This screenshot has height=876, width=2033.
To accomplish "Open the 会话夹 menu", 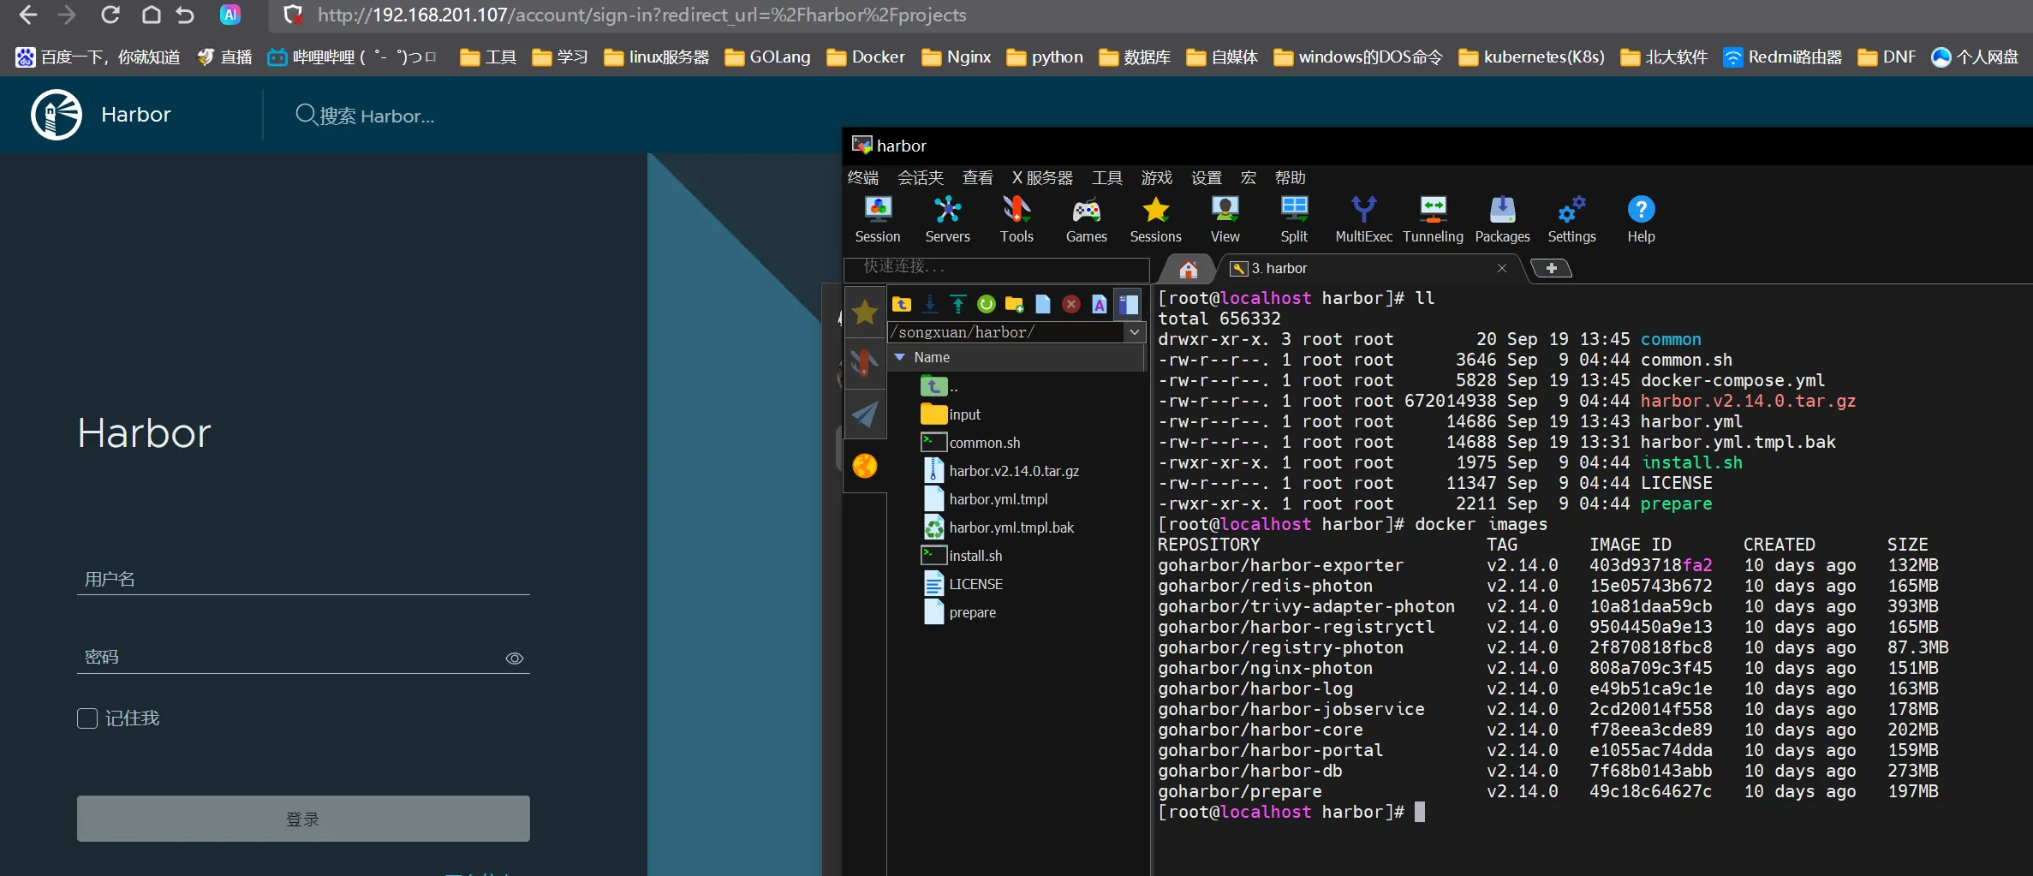I will [x=921, y=177].
